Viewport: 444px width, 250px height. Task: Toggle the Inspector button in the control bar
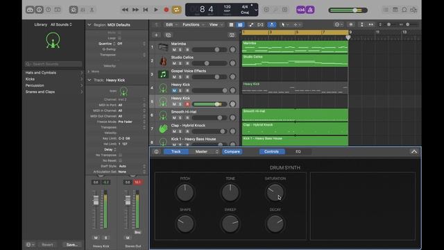[x=39, y=10]
